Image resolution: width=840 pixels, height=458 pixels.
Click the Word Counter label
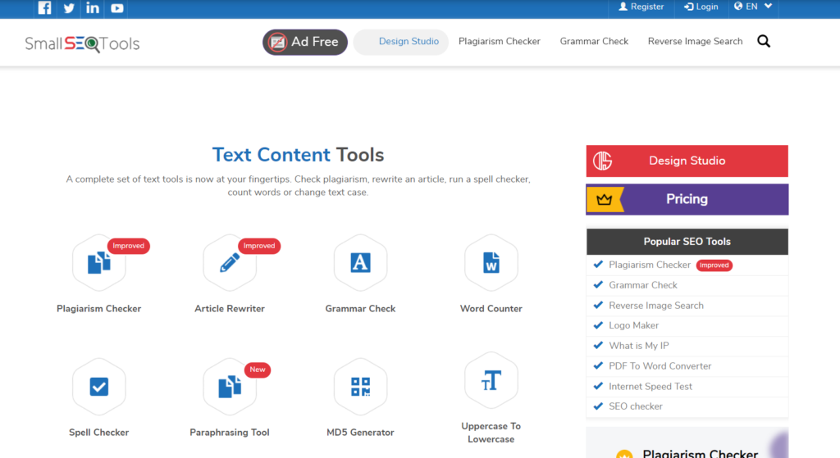point(491,309)
